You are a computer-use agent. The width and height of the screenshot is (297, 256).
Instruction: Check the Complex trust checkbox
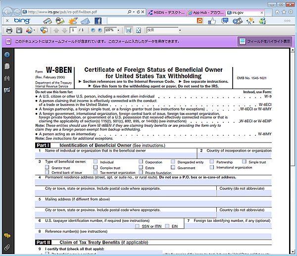[96, 167]
